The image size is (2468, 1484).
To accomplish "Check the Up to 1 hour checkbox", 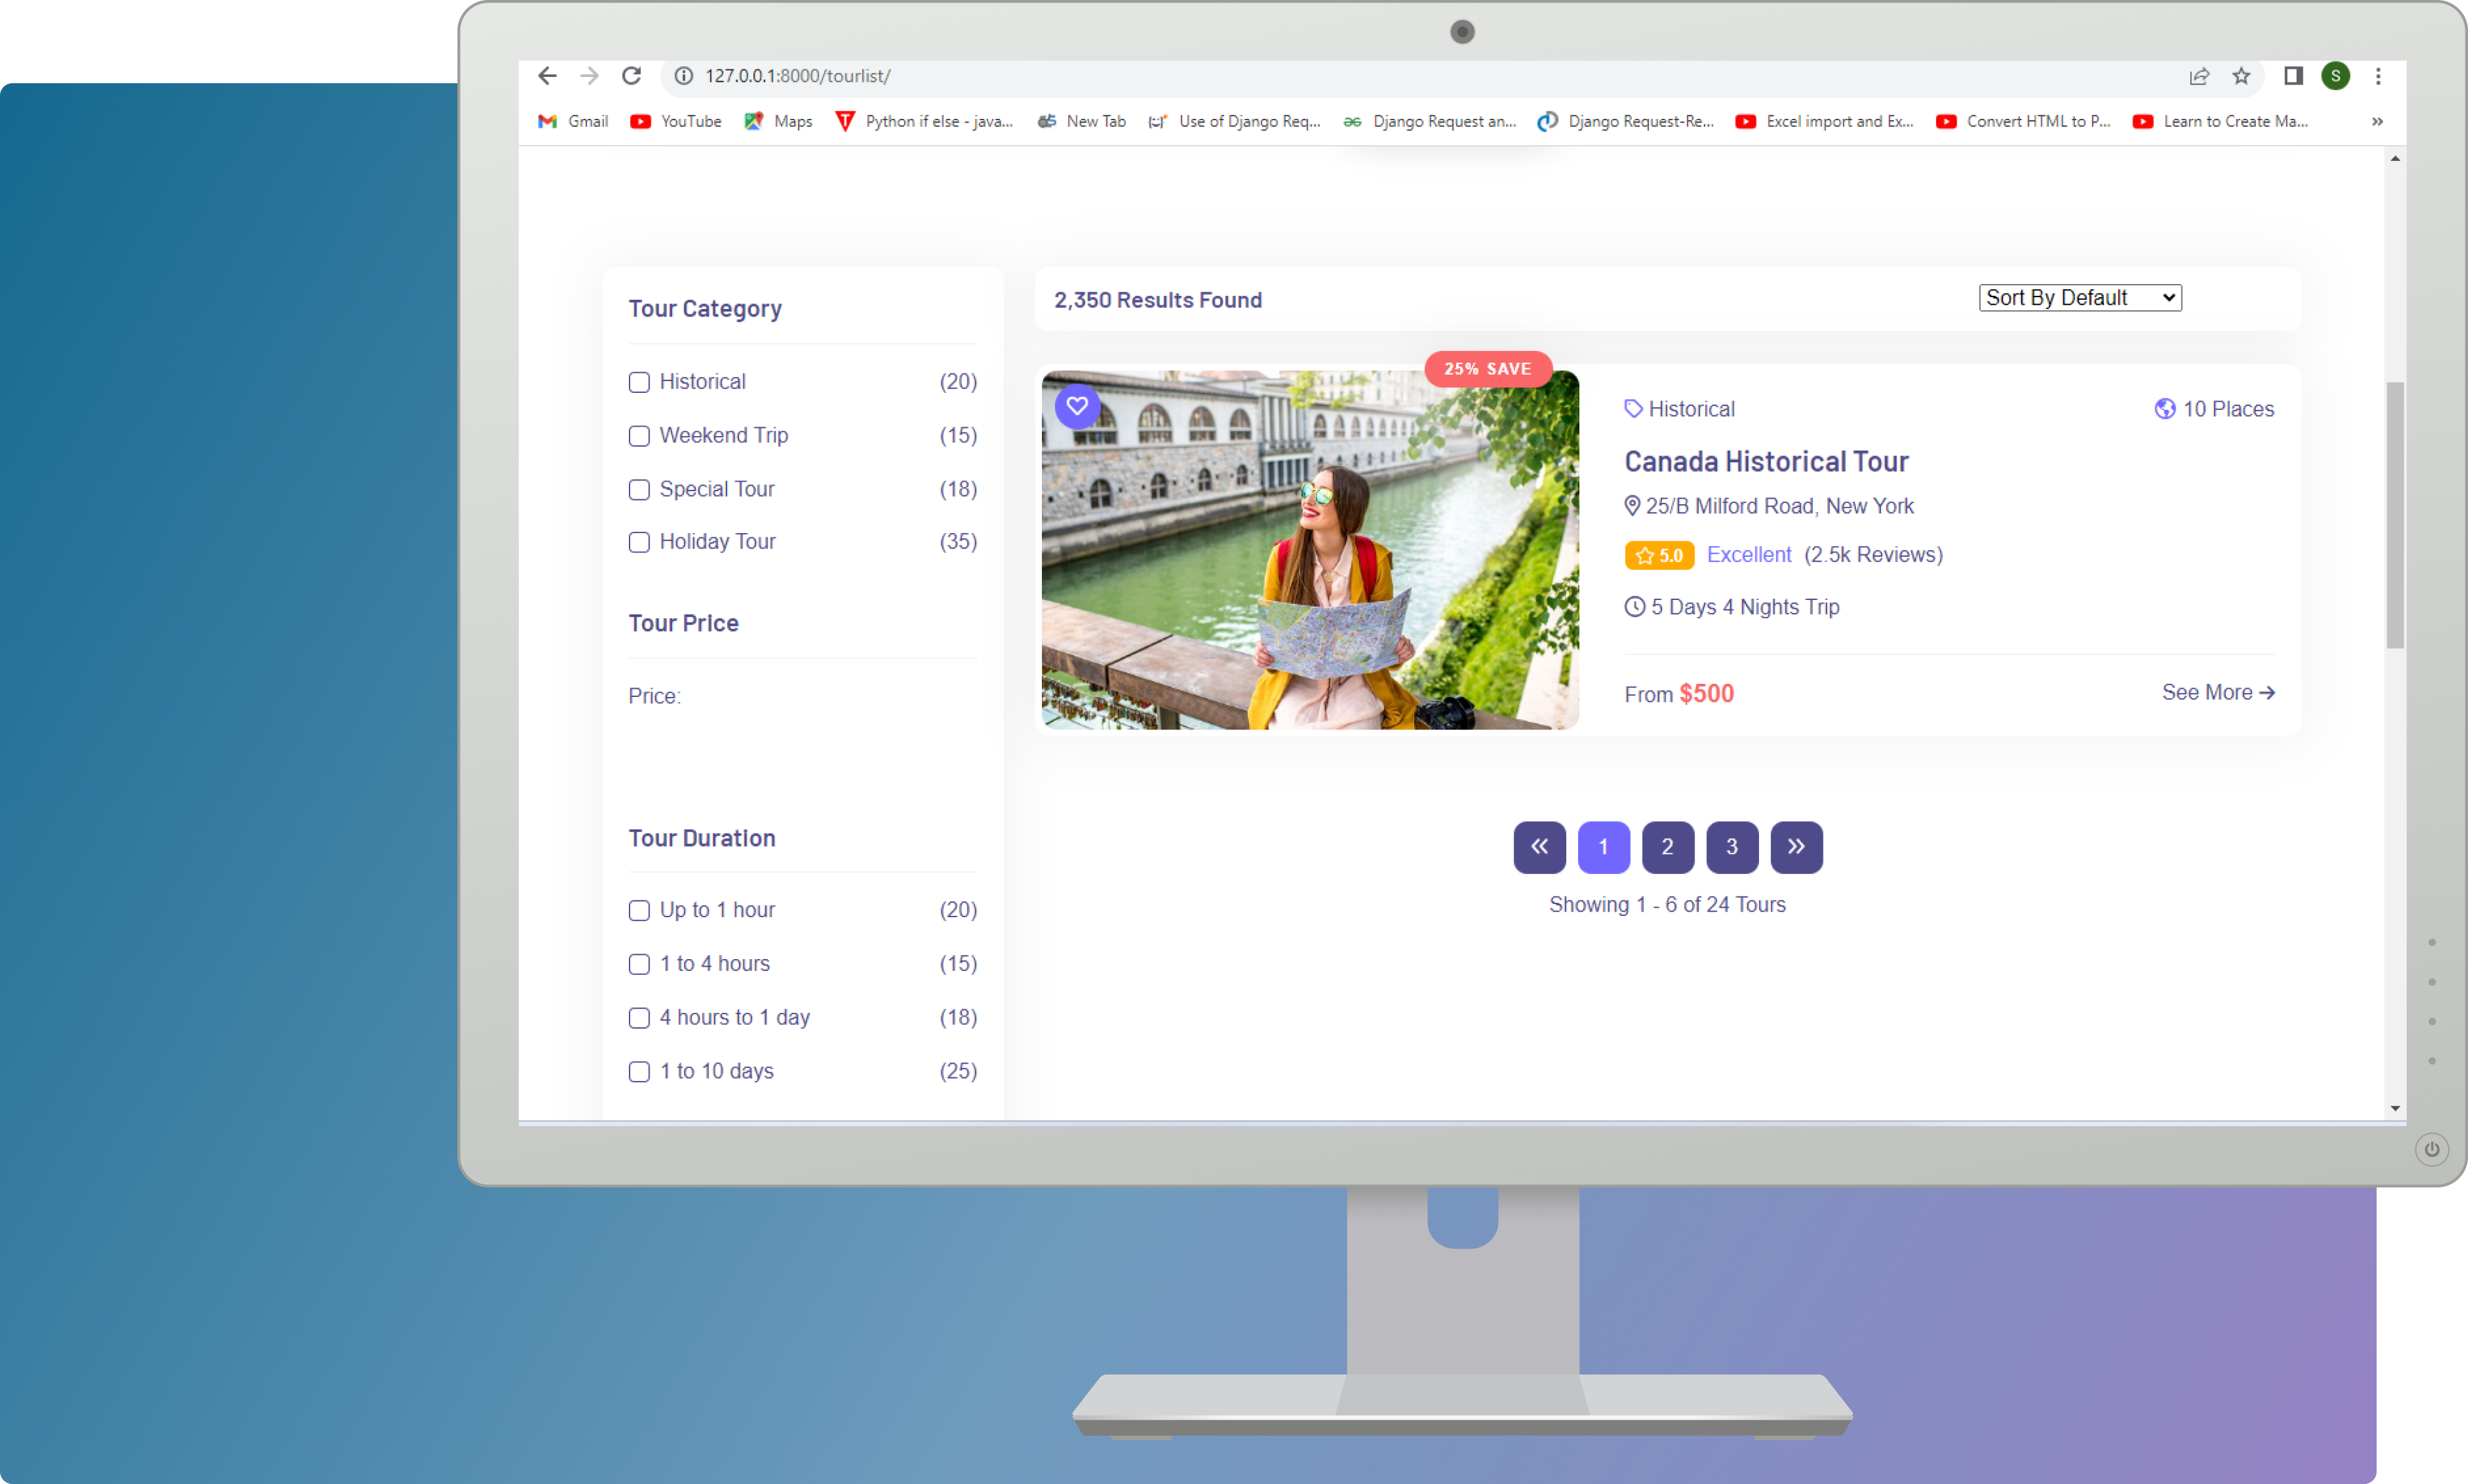I will point(639,910).
